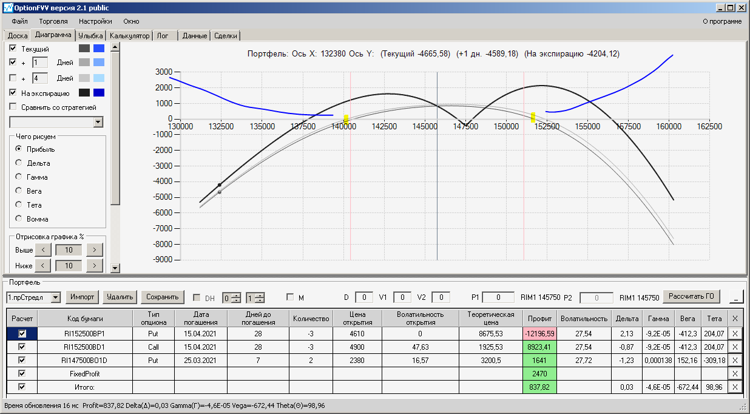Collapse the portfolio panel with underscore button
The height and width of the screenshot is (414, 750).
[737, 297]
